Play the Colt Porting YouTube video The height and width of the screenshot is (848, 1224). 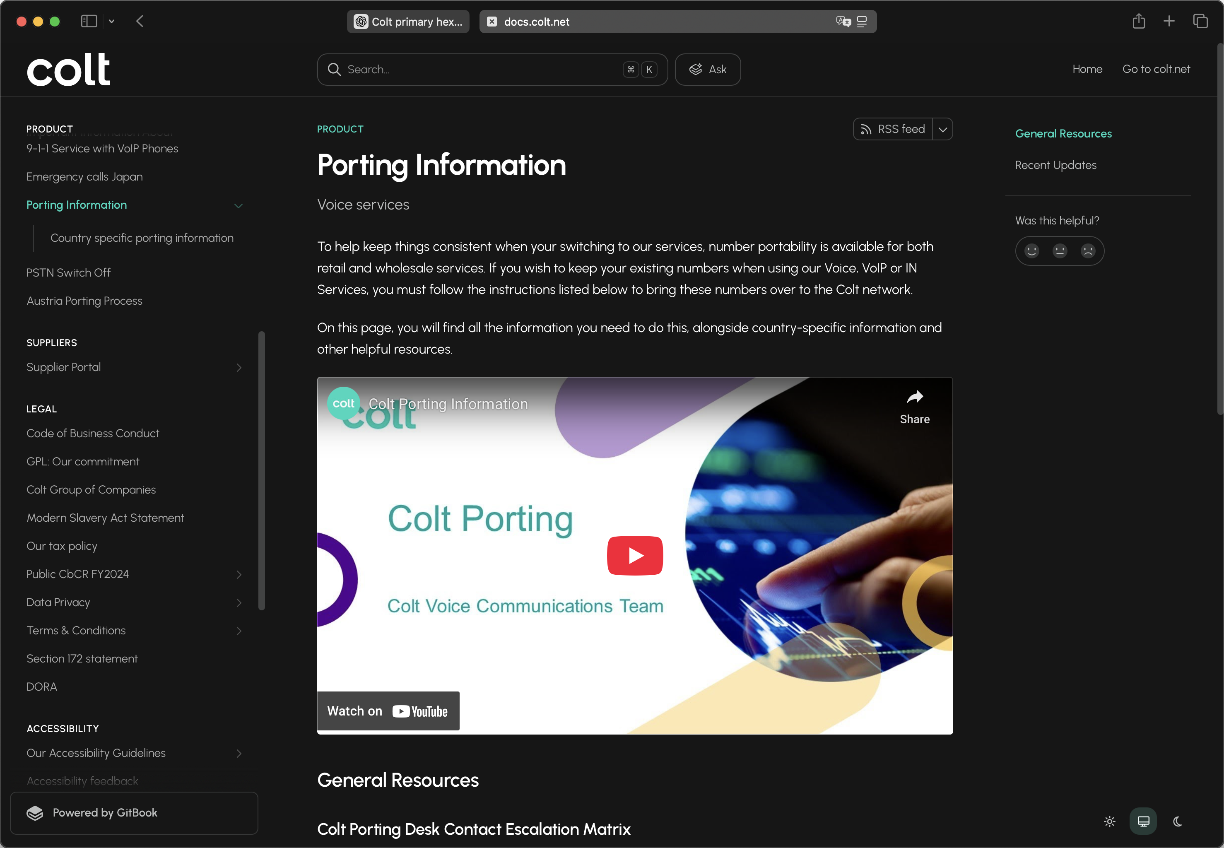click(x=635, y=555)
